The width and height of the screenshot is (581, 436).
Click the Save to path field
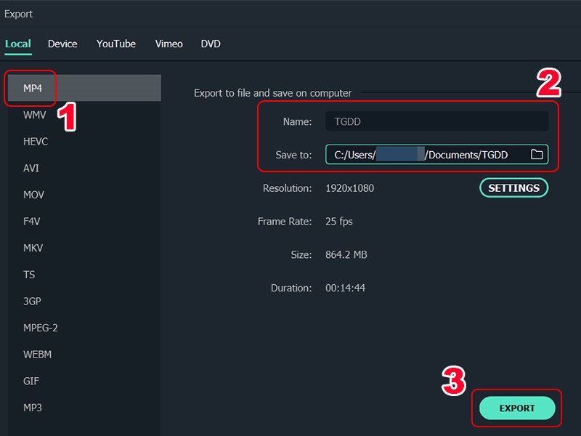(437, 154)
